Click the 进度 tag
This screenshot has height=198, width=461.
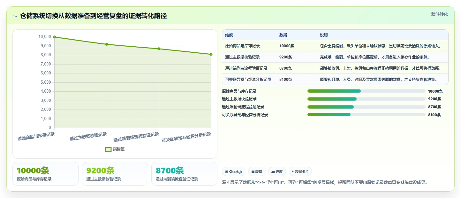coord(277,171)
